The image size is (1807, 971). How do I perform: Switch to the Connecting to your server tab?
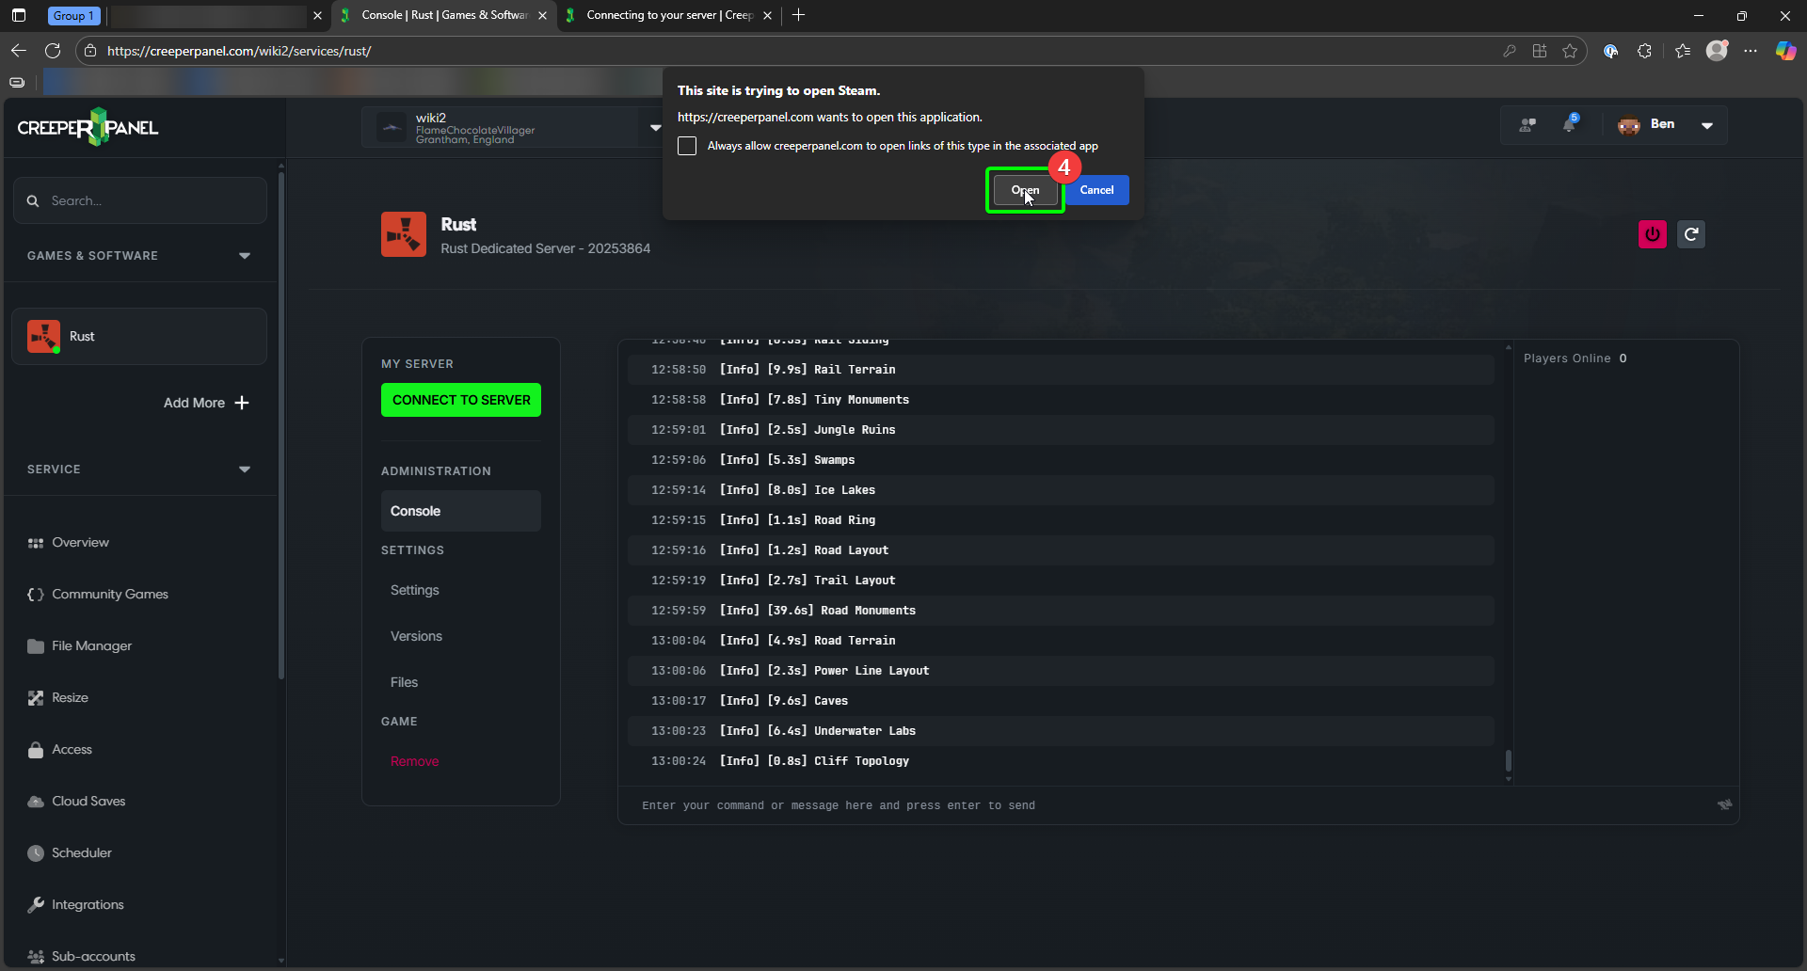(x=668, y=15)
